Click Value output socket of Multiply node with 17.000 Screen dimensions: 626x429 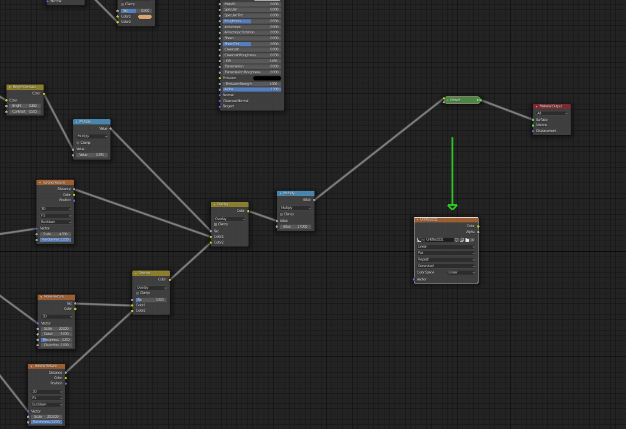tap(314, 200)
